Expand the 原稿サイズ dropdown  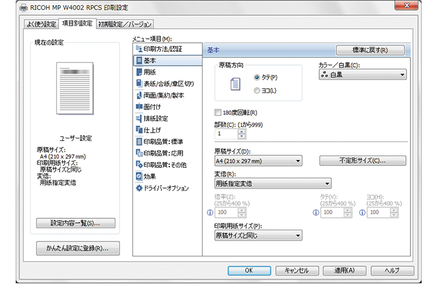coord(258,160)
